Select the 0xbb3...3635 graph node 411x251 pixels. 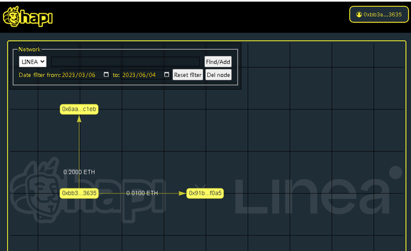[x=79, y=194]
